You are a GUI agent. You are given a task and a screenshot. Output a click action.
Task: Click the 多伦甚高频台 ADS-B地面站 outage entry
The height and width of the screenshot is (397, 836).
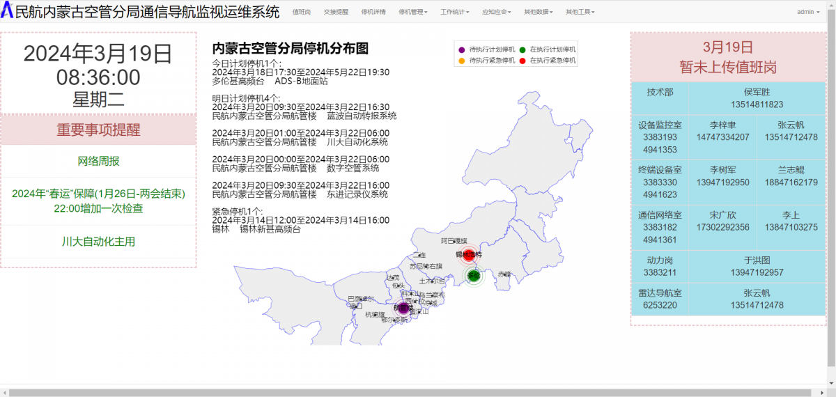[270, 81]
